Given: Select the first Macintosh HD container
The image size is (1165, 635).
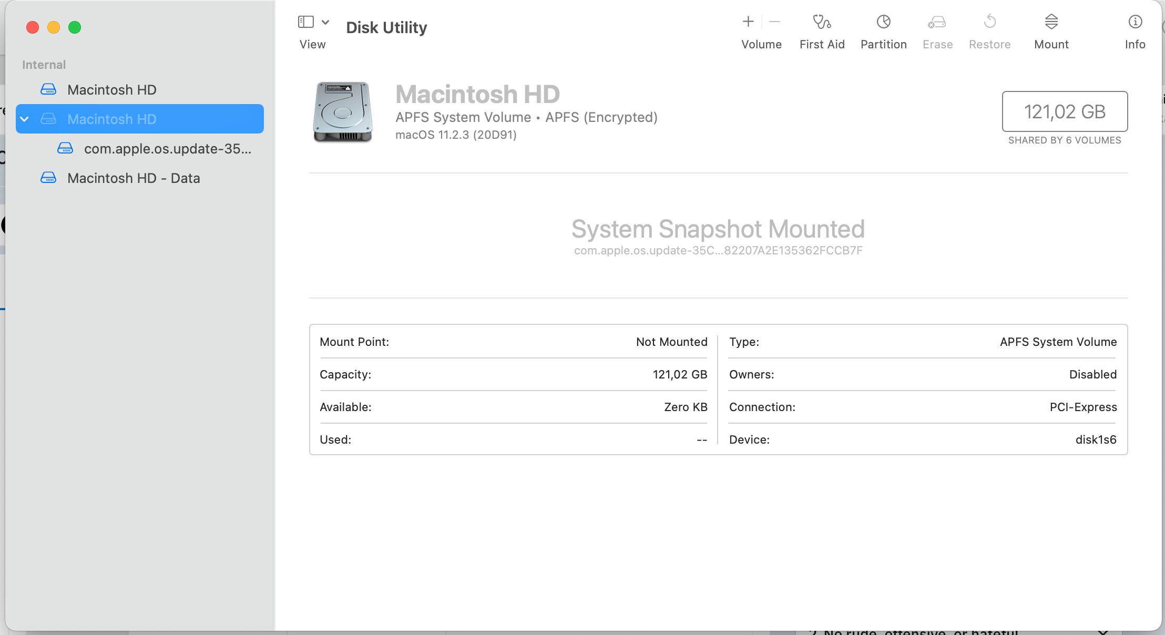Looking at the screenshot, I should [111, 90].
